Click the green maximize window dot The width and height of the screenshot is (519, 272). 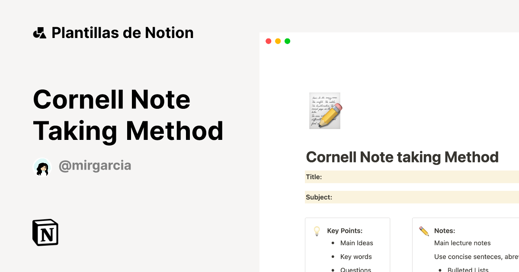287,41
